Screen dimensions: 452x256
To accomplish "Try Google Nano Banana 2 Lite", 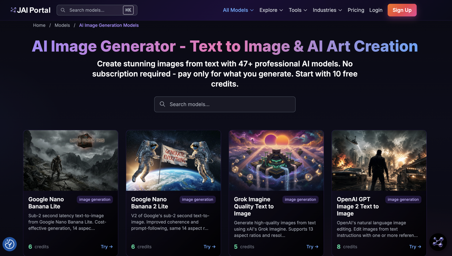I will (210, 247).
